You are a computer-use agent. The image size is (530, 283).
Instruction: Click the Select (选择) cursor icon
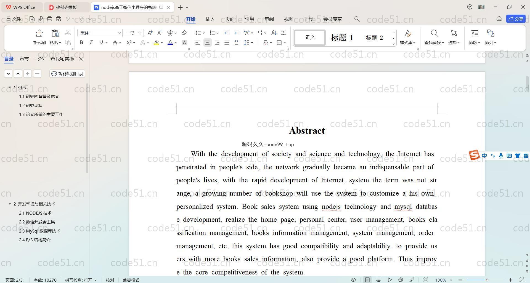pos(454,33)
